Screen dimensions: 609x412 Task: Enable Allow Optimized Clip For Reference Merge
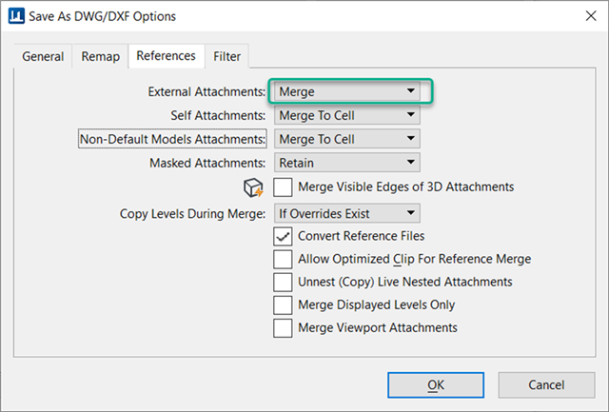coord(283,260)
